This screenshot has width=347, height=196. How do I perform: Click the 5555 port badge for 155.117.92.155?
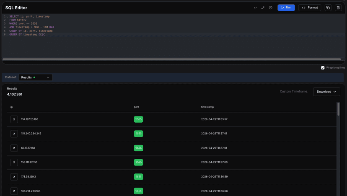(x=138, y=162)
